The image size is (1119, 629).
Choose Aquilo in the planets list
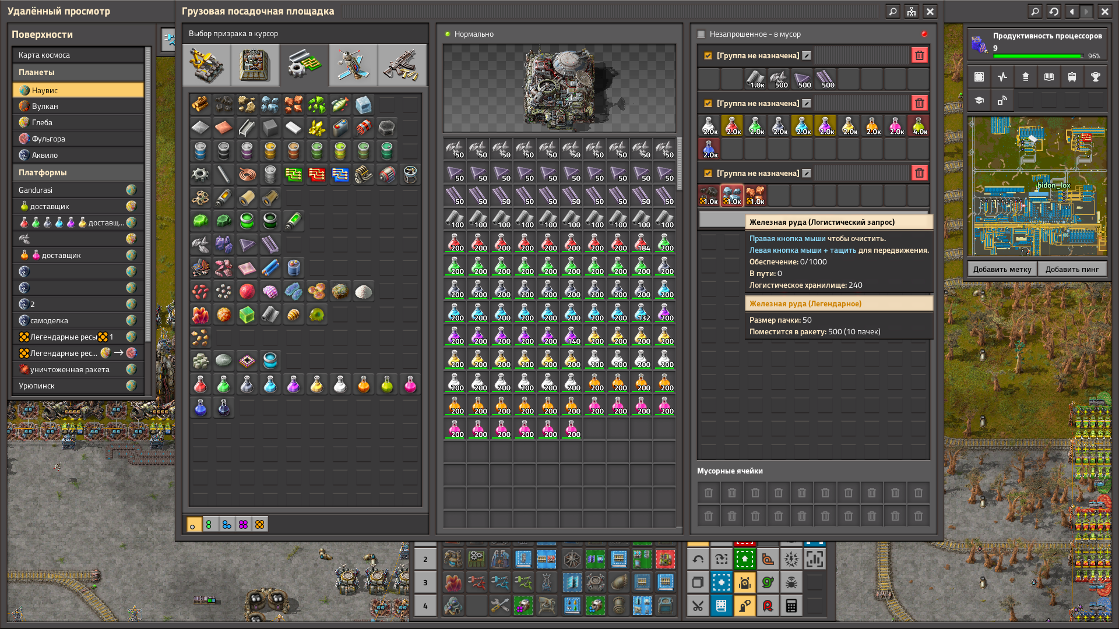click(45, 156)
